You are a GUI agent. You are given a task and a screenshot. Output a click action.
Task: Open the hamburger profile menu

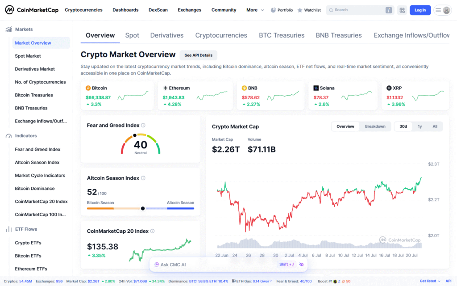coord(442,10)
